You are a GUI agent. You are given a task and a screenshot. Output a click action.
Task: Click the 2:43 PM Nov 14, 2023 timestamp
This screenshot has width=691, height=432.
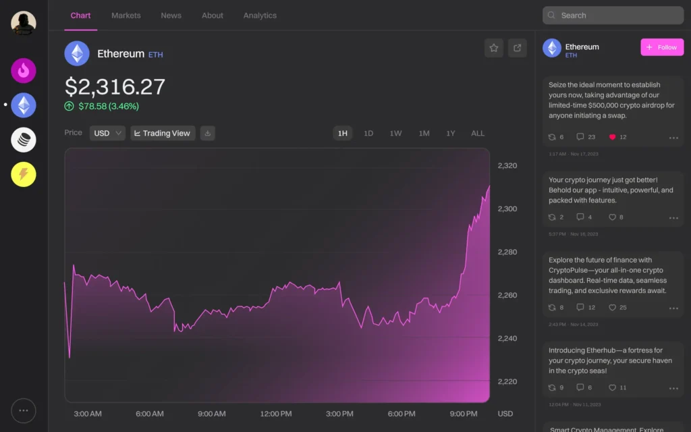(x=574, y=325)
